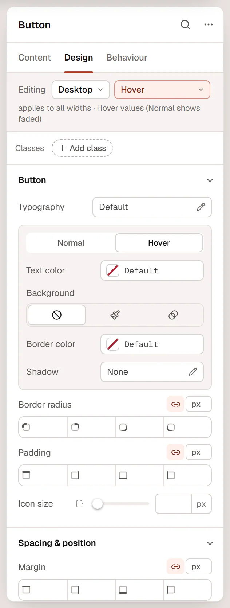Image resolution: width=230 pixels, height=608 pixels.
Task: Select the no-background (none) icon option
Action: click(x=57, y=315)
